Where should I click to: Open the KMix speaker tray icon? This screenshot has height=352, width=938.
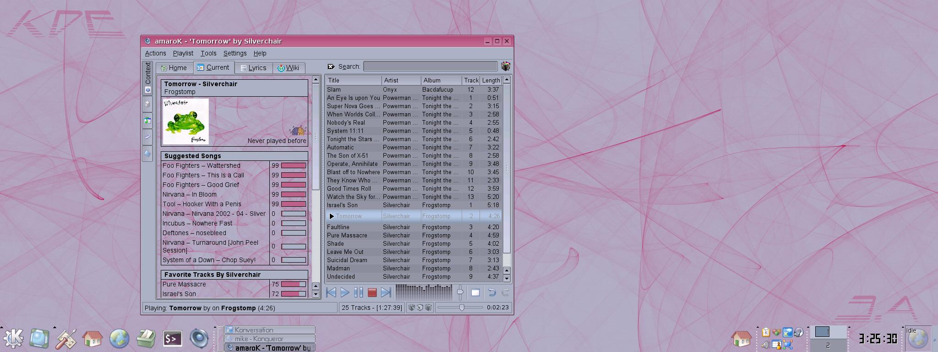pos(765,345)
